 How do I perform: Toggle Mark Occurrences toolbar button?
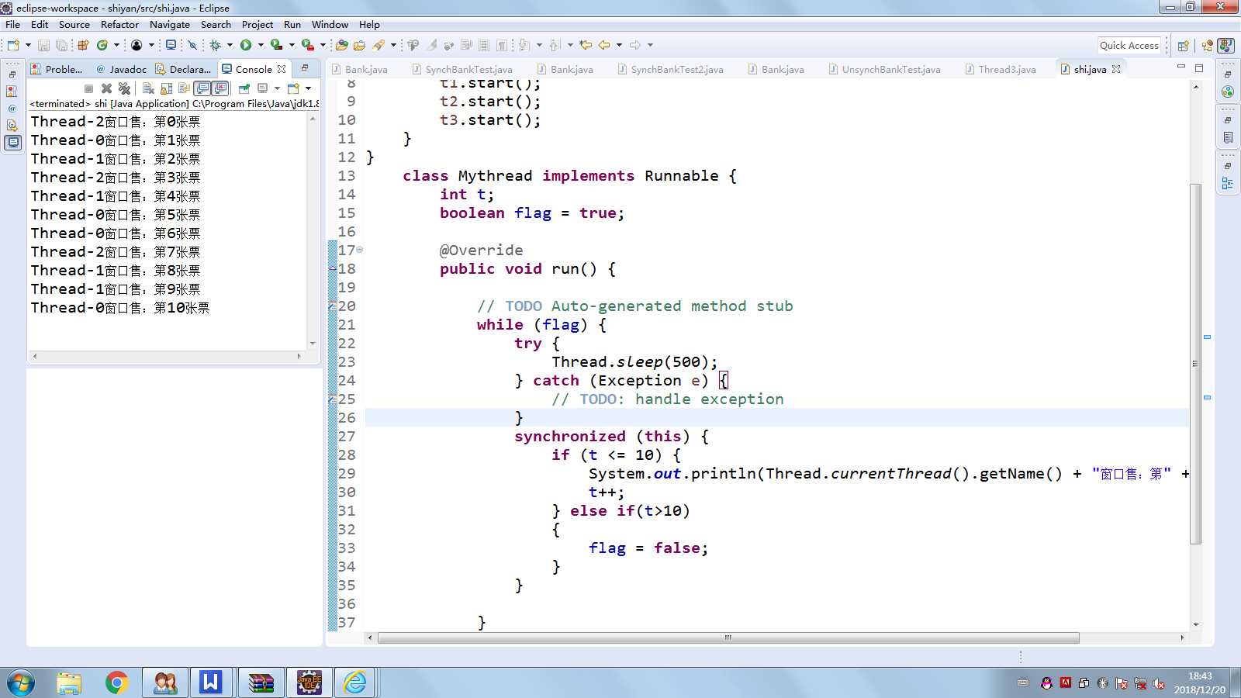click(432, 45)
